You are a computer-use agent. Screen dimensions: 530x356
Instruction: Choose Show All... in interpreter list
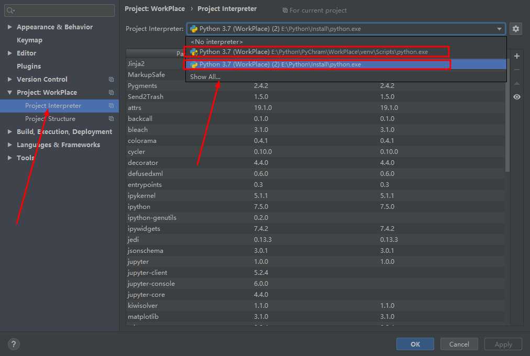[x=346, y=76]
